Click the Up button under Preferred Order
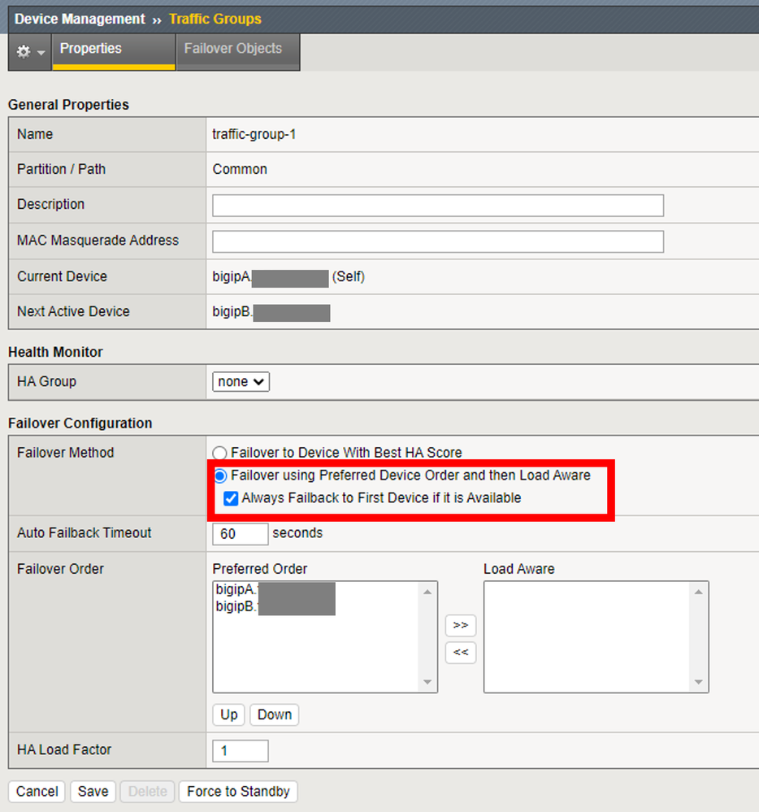Screen dimensions: 759x812 229,714
